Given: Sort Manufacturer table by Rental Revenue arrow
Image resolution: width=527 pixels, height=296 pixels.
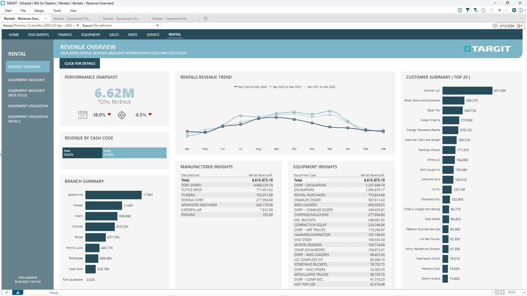Looking at the screenshot, I should click(271, 175).
